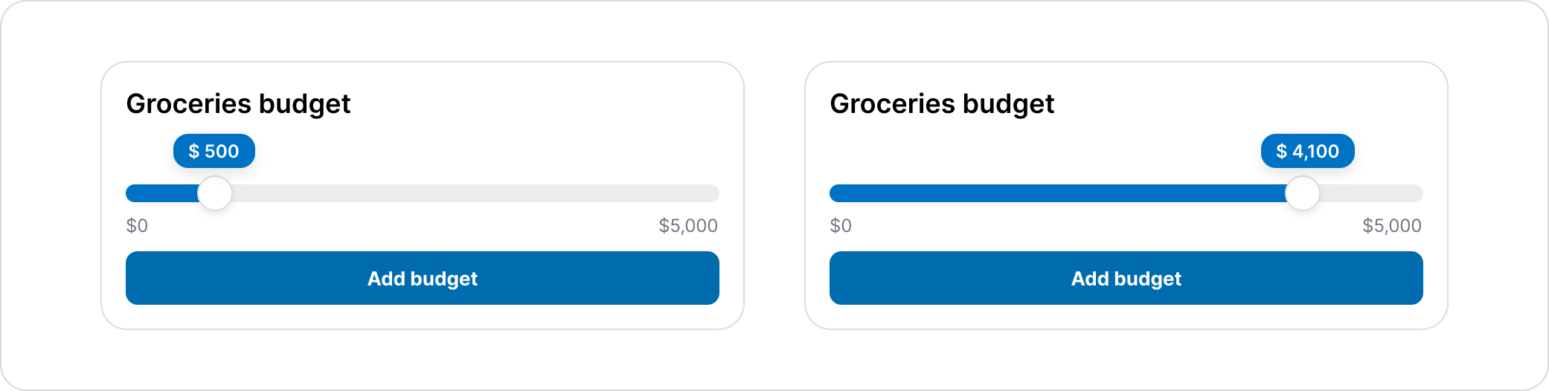The width and height of the screenshot is (1549, 391).
Task: Click Add budget under the $4,100 slider
Action: click(x=1126, y=278)
